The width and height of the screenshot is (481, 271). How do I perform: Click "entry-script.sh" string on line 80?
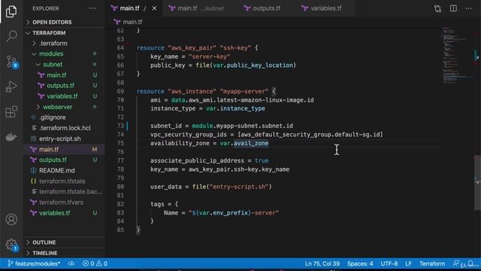coord(239,187)
